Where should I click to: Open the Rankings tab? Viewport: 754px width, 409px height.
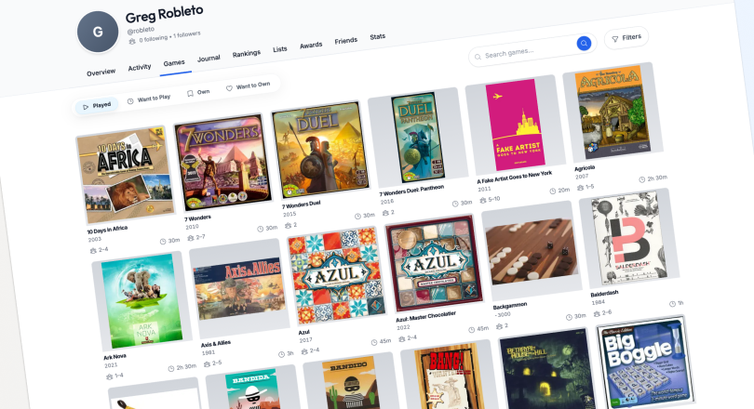247,54
